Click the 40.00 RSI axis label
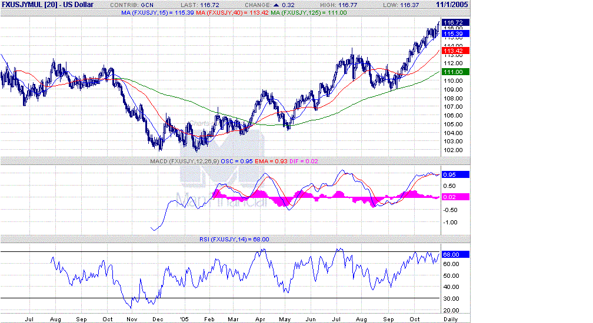This screenshot has height=323, width=593. click(x=451, y=287)
